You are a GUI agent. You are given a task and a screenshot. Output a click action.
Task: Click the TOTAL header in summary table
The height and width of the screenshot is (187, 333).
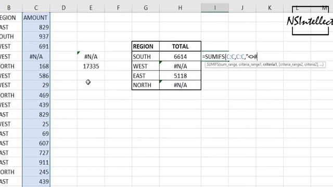[180, 46]
